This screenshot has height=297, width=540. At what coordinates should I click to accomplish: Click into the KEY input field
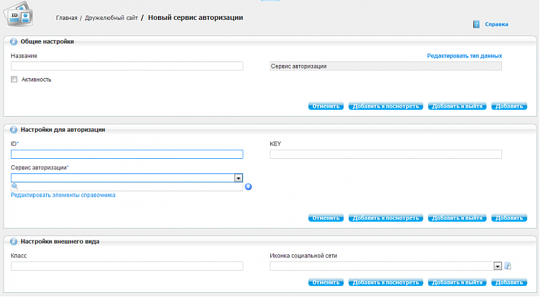coord(386,154)
